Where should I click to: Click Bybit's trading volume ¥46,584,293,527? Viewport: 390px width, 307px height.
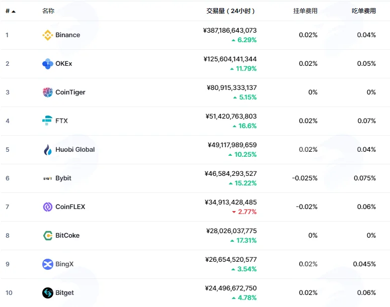(230, 174)
